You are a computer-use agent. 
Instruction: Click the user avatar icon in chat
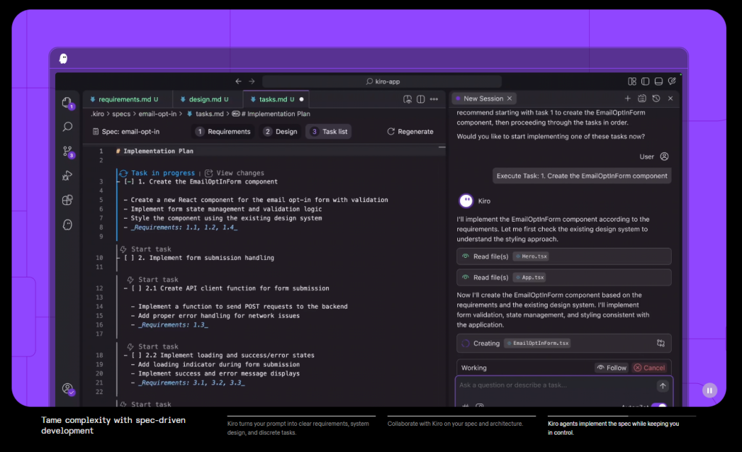pos(664,156)
